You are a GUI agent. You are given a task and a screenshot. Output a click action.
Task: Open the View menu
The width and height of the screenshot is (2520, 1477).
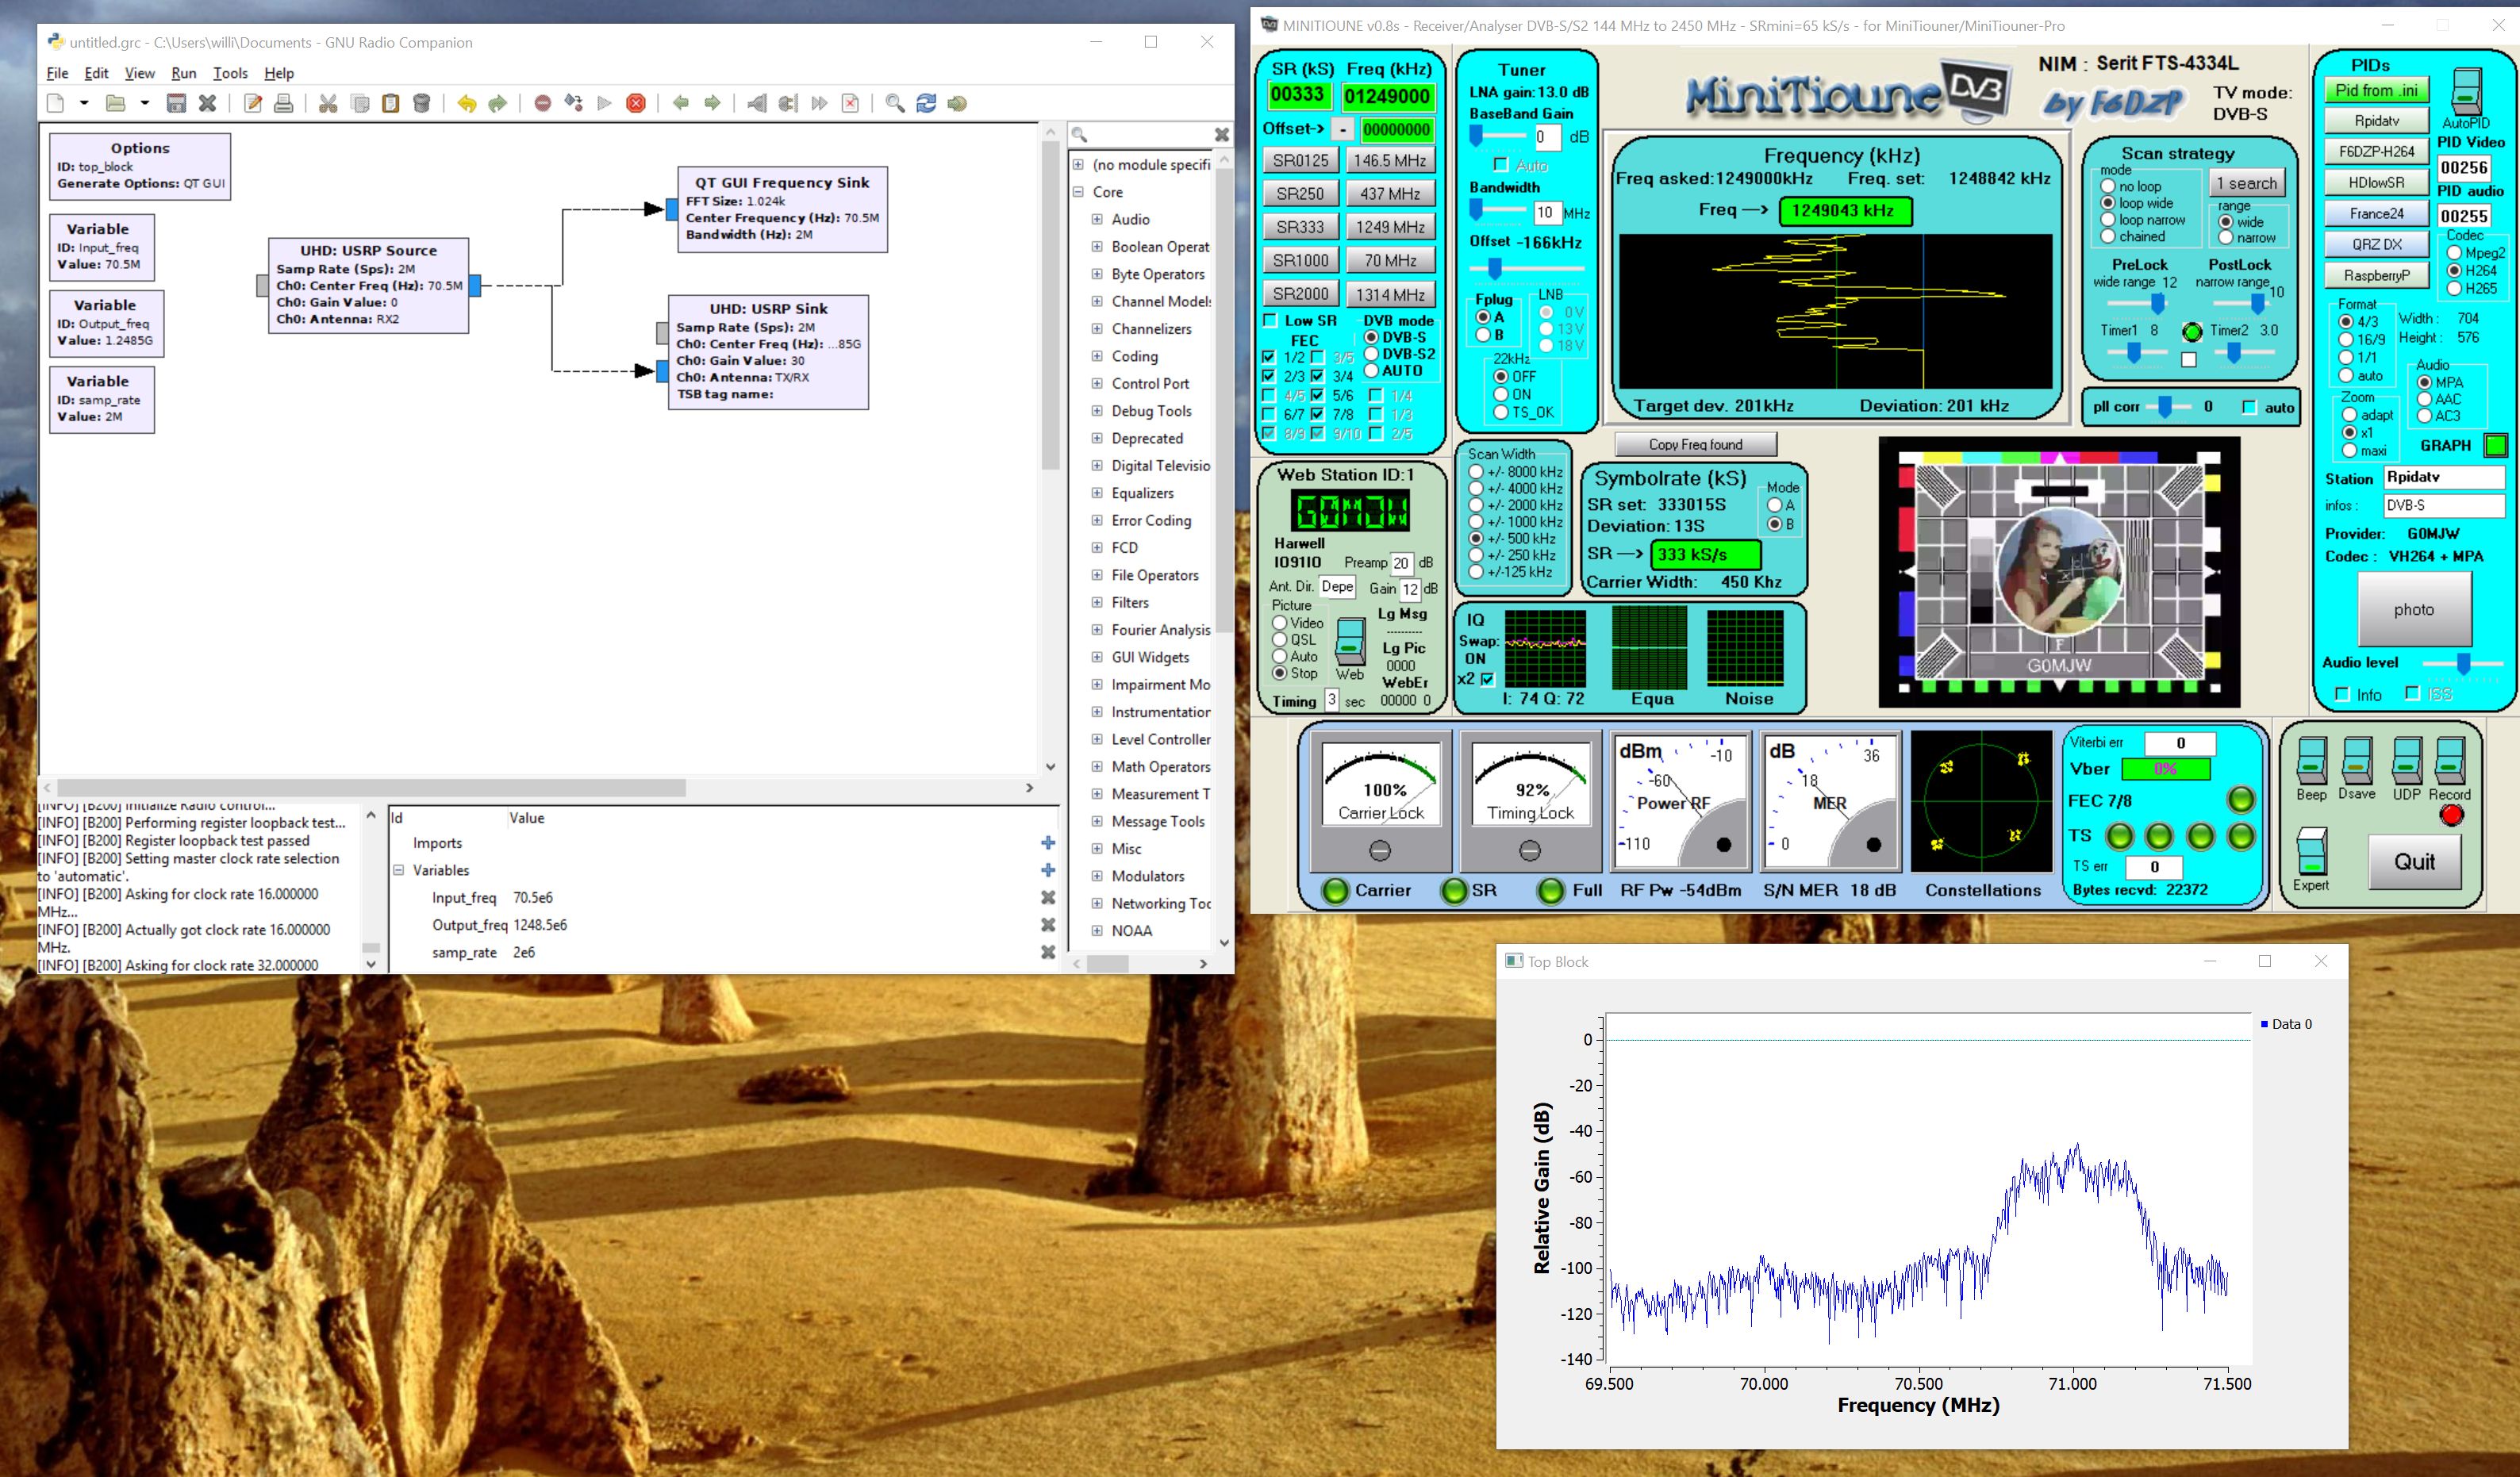pyautogui.click(x=139, y=73)
